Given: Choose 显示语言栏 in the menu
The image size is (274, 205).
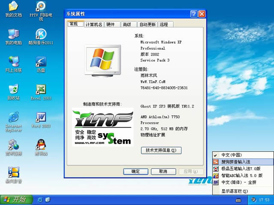Looking at the screenshot, I should [x=243, y=191].
